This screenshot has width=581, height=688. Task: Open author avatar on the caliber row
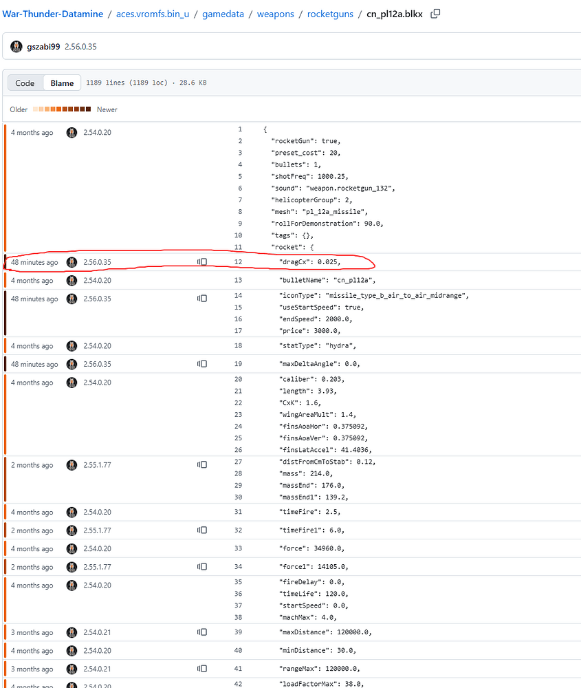[x=72, y=383]
